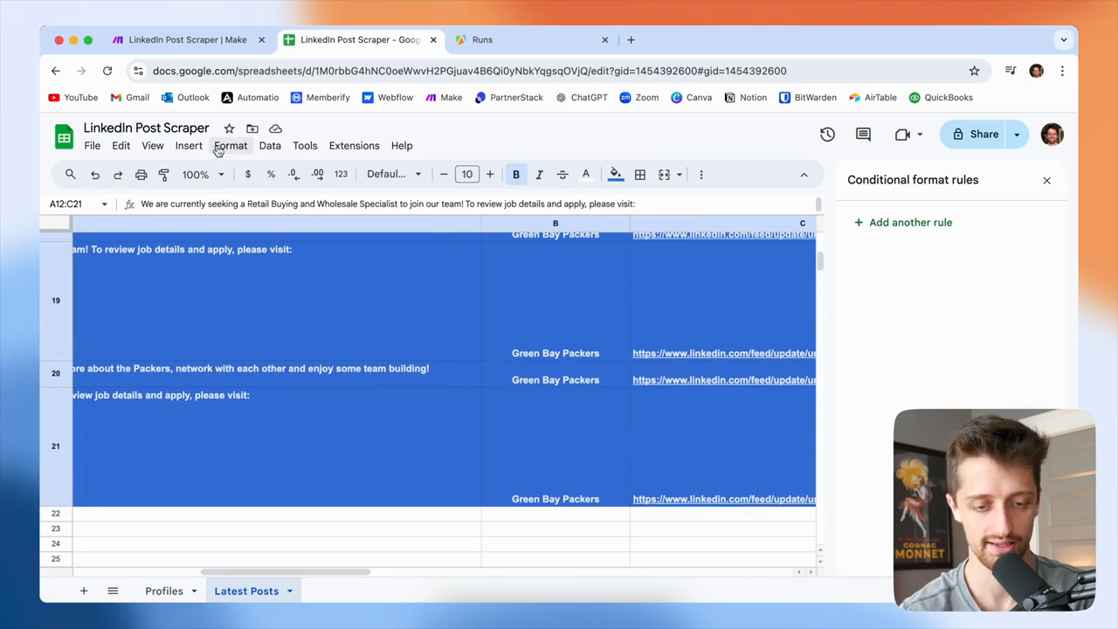Open the comments panel icon
Screen dimensions: 1118x629
pos(863,135)
